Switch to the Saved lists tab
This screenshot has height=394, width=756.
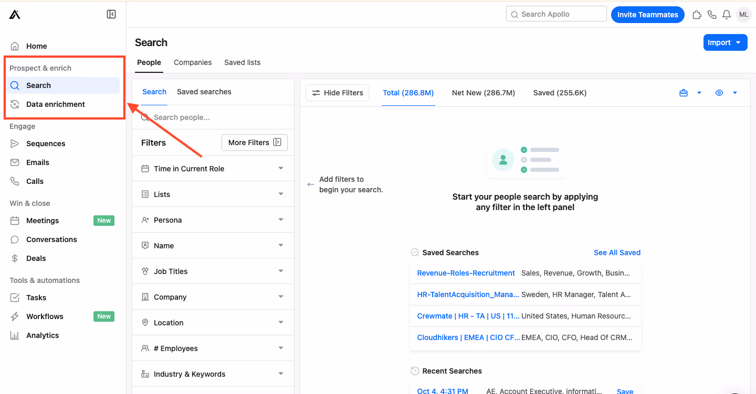[x=243, y=62]
